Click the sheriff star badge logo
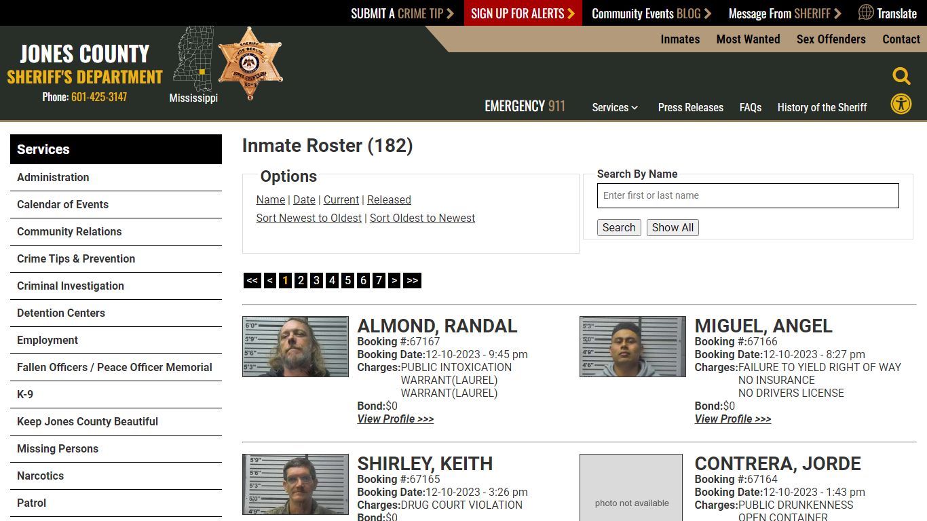This screenshot has height=521, width=927. [x=250, y=64]
